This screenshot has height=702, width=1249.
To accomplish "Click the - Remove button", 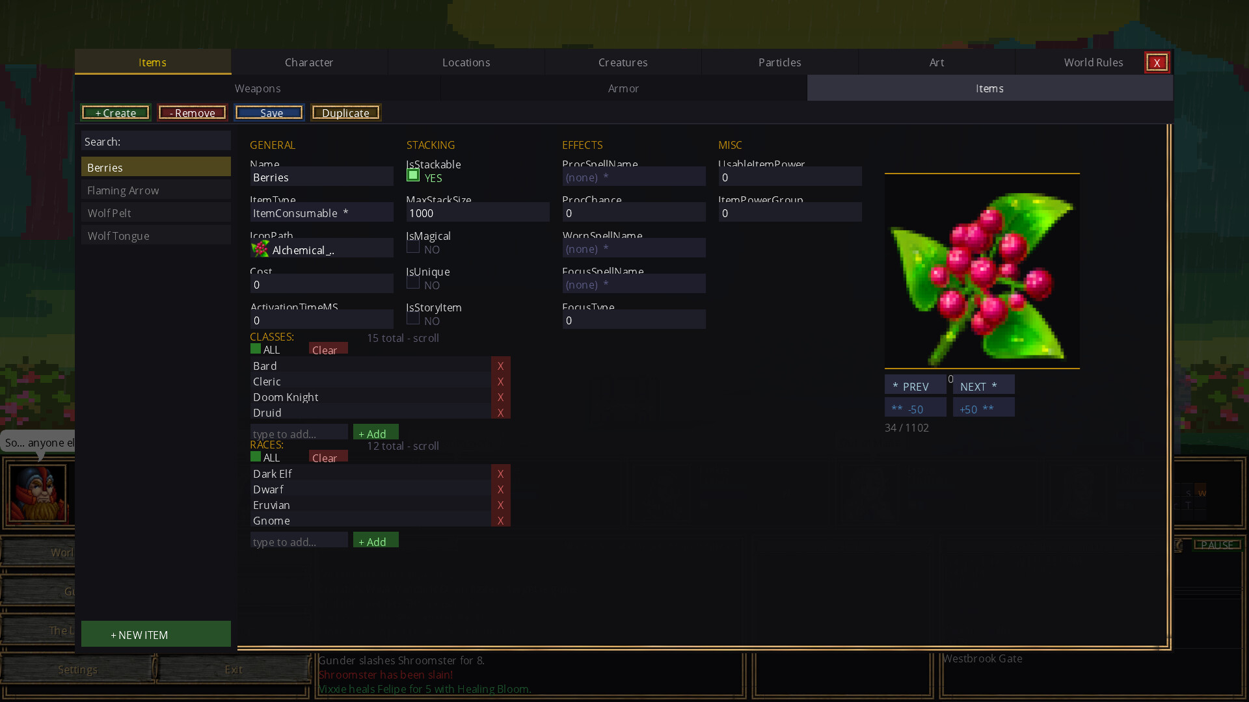I will pos(192,112).
